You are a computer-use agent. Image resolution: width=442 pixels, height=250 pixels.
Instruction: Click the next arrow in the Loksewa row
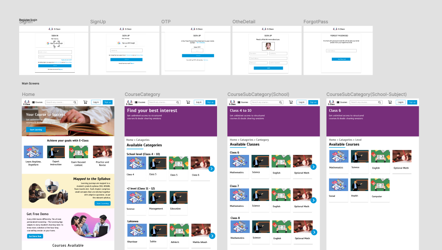[212, 236]
